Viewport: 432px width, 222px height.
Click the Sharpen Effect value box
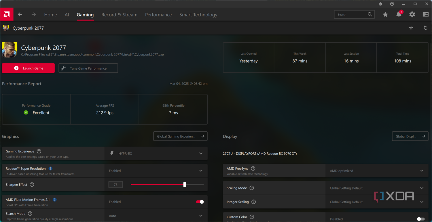[x=115, y=185]
